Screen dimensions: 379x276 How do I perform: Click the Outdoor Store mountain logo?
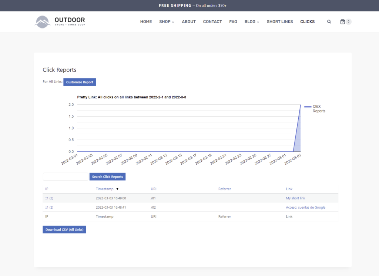pos(43,21)
